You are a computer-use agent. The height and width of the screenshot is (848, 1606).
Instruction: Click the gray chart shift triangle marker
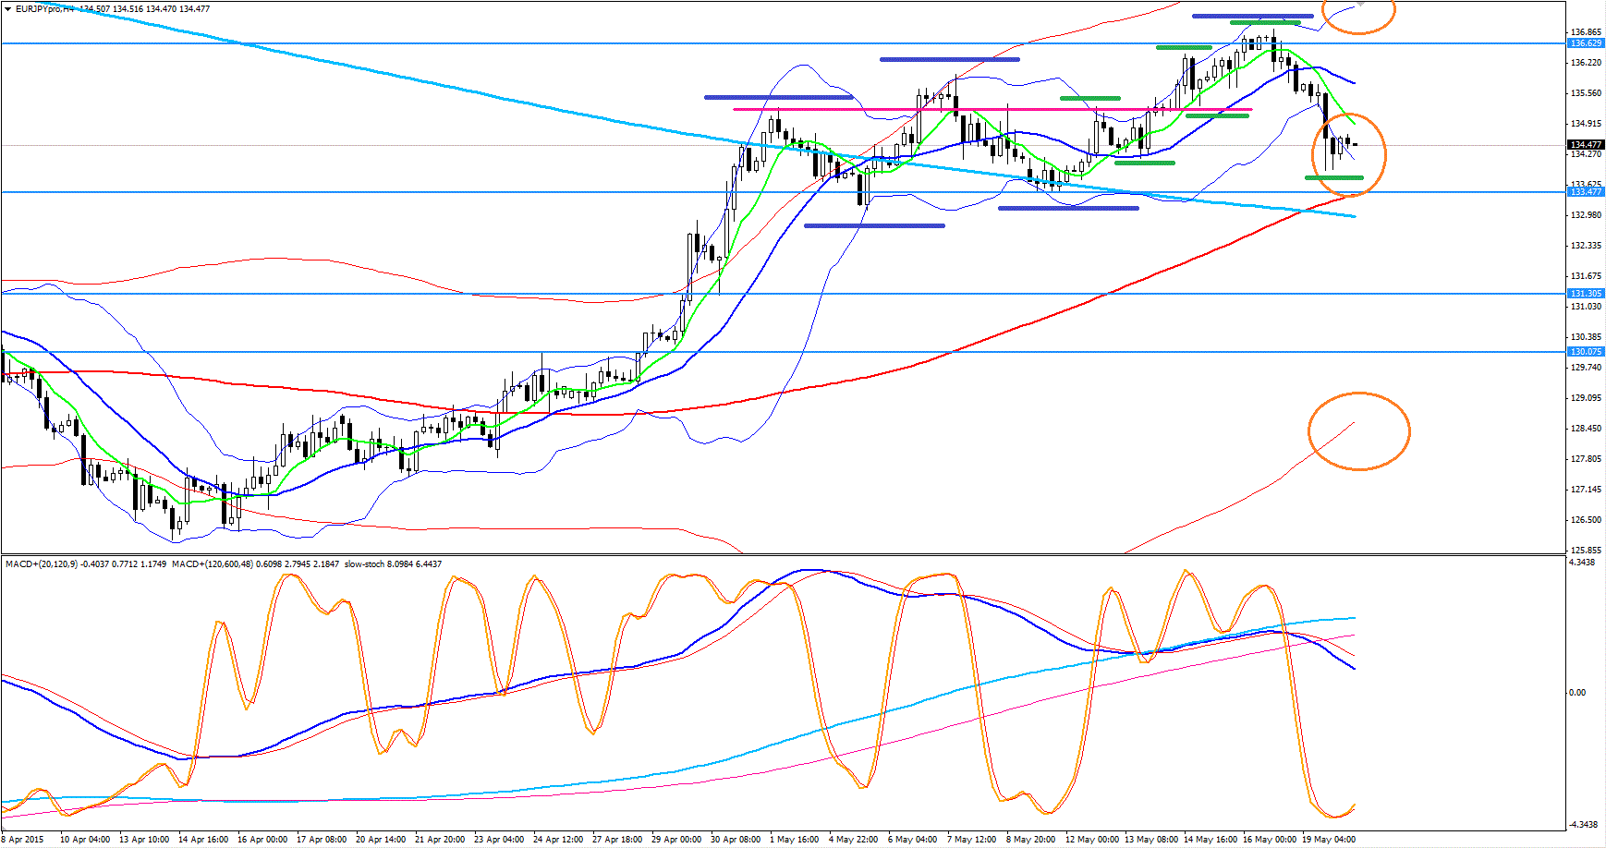pyautogui.click(x=1358, y=5)
